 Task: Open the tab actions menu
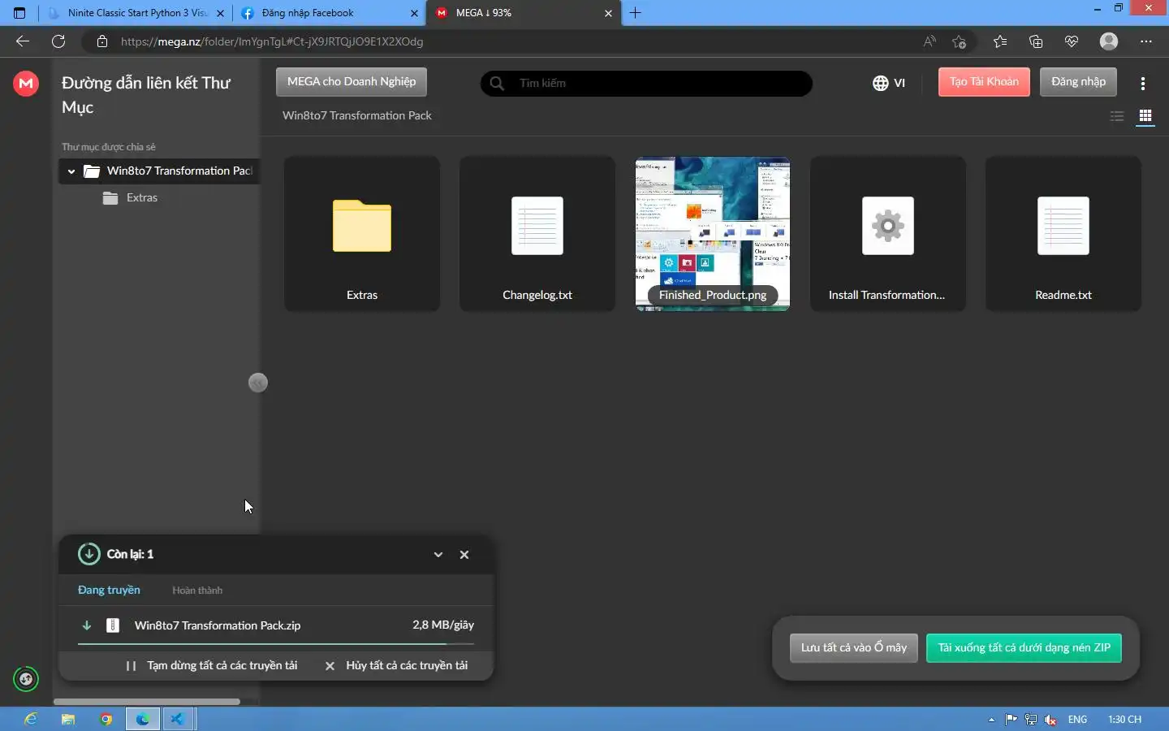pyautogui.click(x=19, y=13)
